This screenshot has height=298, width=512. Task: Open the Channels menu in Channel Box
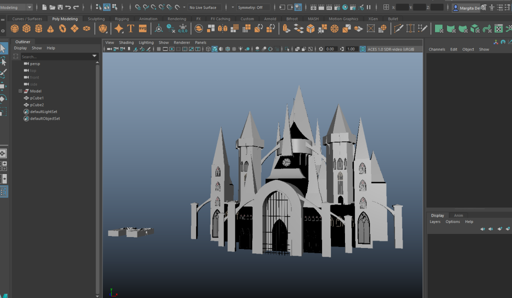[437, 49]
